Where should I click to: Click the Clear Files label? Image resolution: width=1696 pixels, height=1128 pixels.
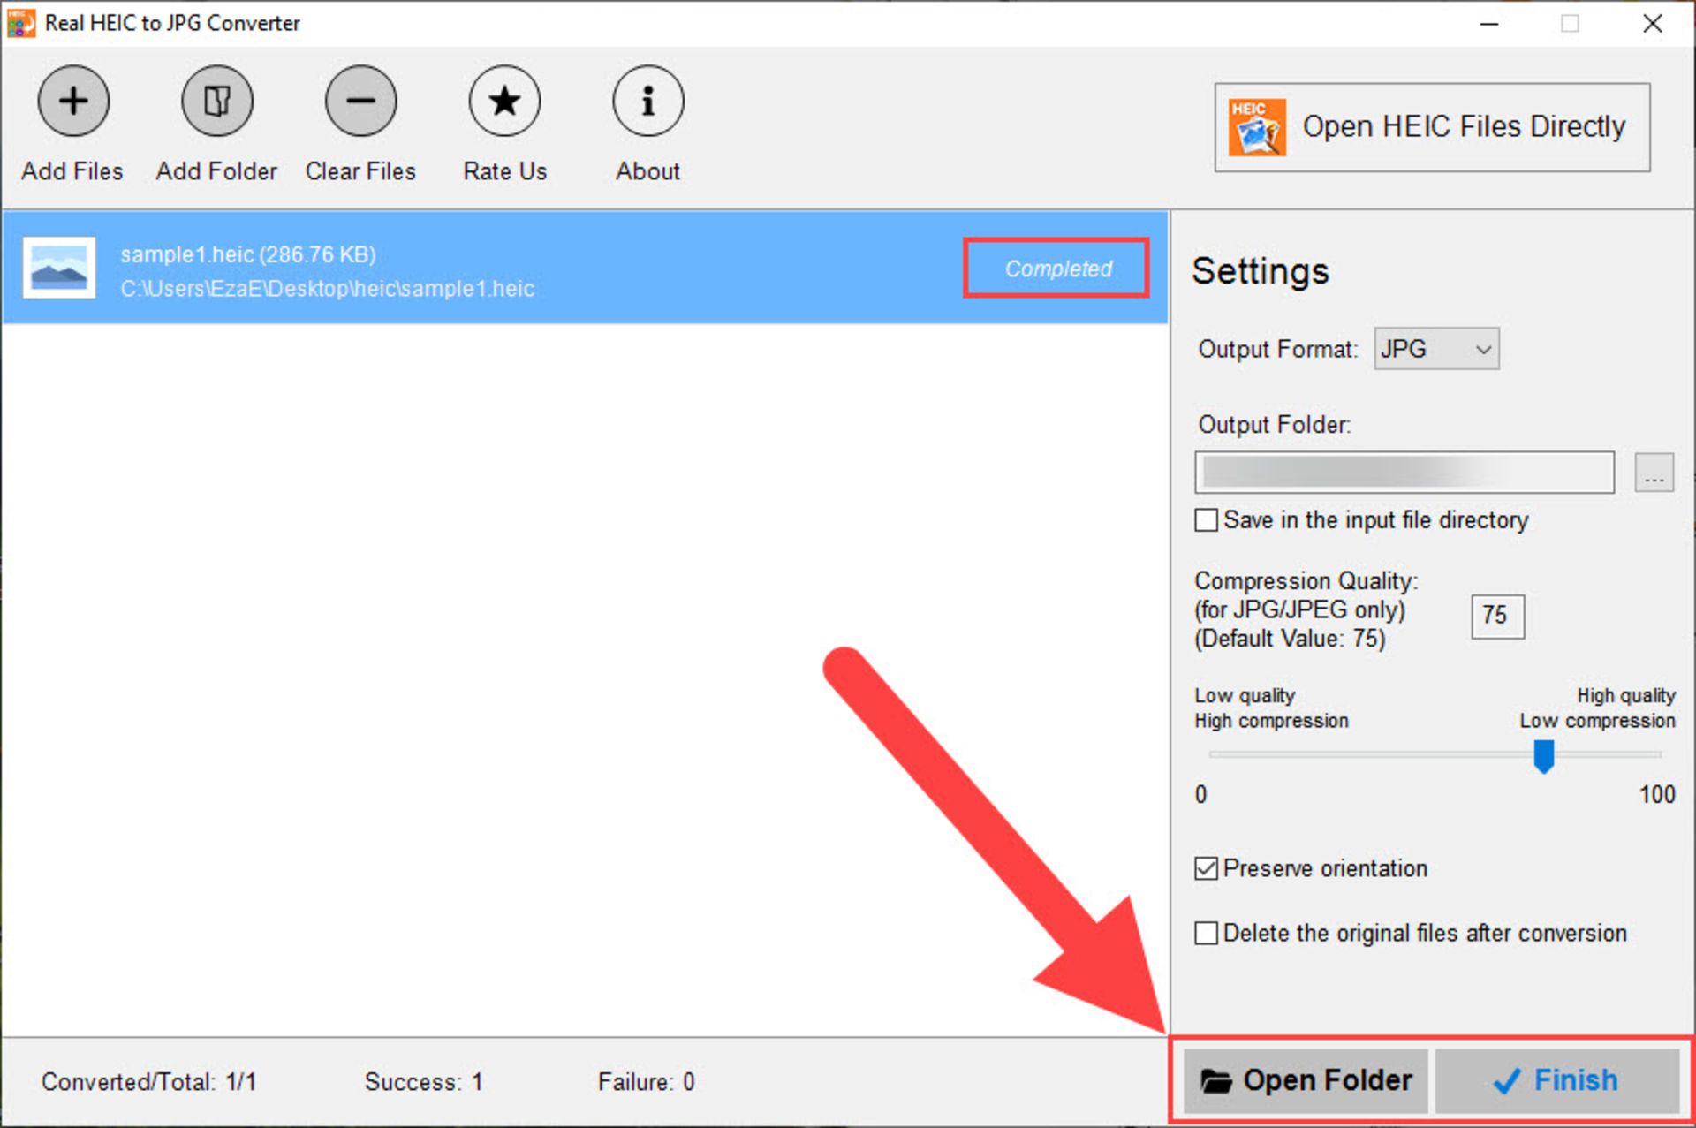coord(360,171)
